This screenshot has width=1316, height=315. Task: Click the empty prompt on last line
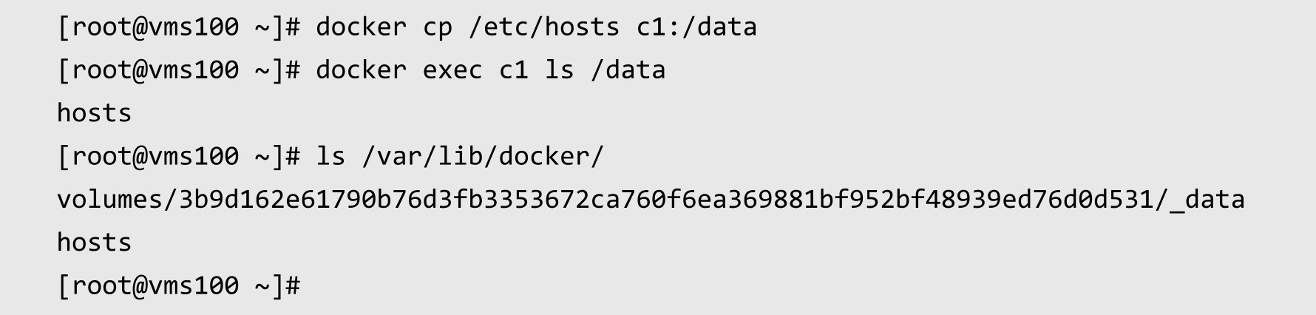coord(178,285)
